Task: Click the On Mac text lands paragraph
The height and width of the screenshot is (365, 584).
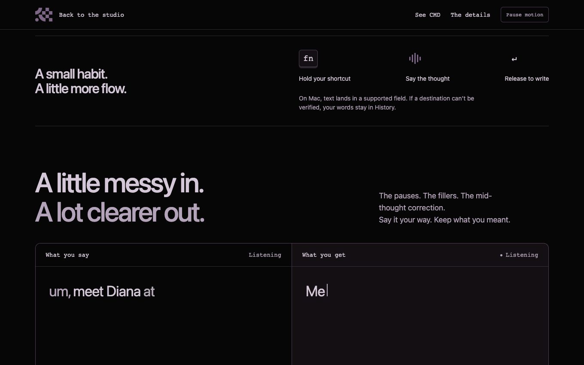Action: tap(386, 103)
